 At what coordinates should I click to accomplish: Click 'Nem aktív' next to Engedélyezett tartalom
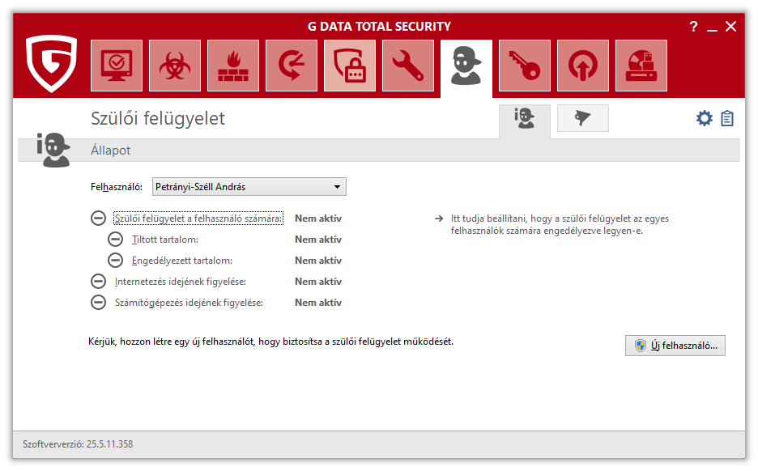(318, 261)
